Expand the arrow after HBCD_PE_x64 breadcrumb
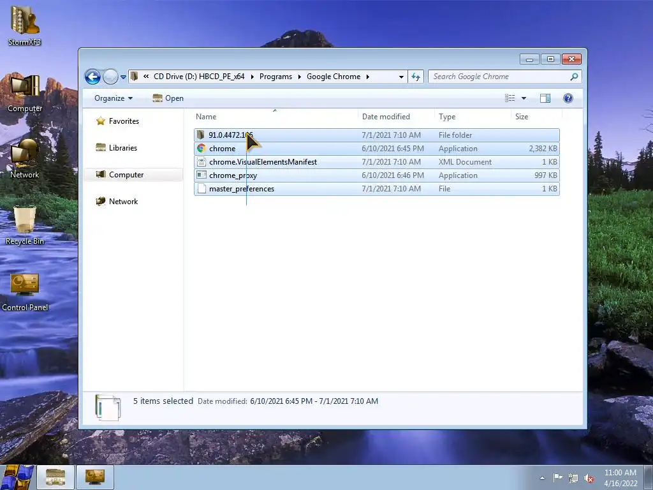This screenshot has width=653, height=490. pyautogui.click(x=253, y=77)
